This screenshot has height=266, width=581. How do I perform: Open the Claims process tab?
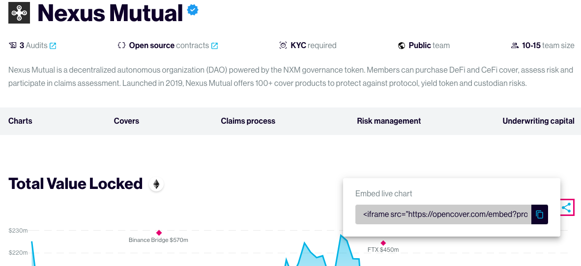248,121
